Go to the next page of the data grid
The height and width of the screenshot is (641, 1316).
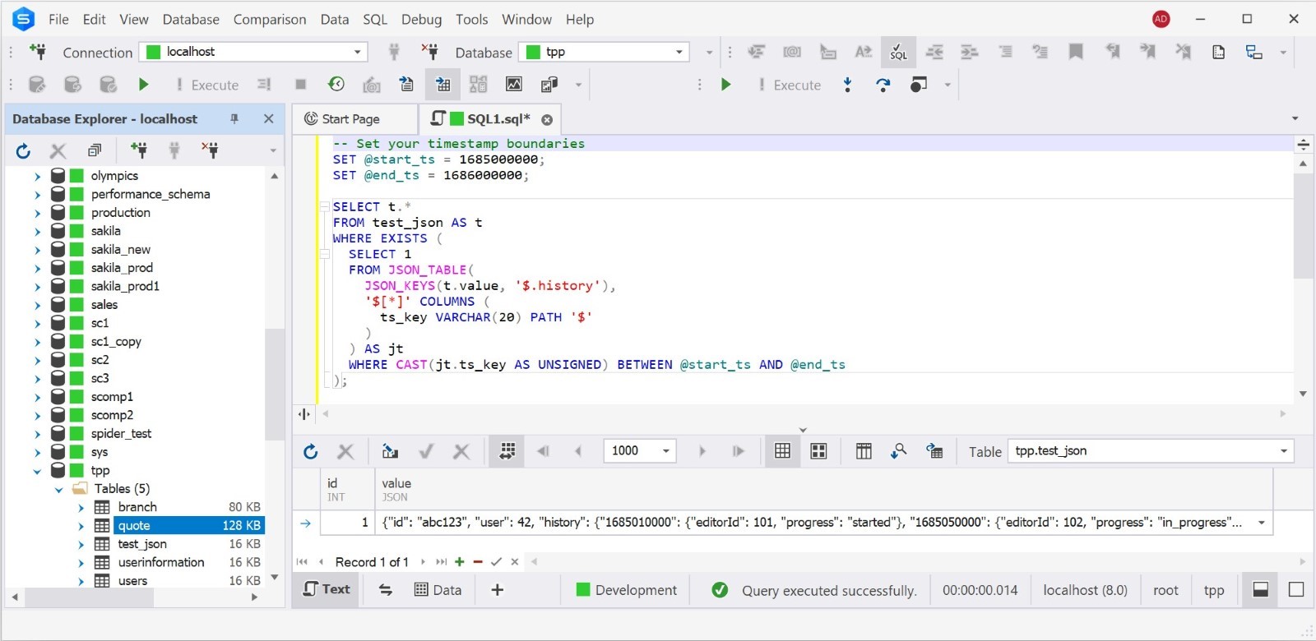702,451
